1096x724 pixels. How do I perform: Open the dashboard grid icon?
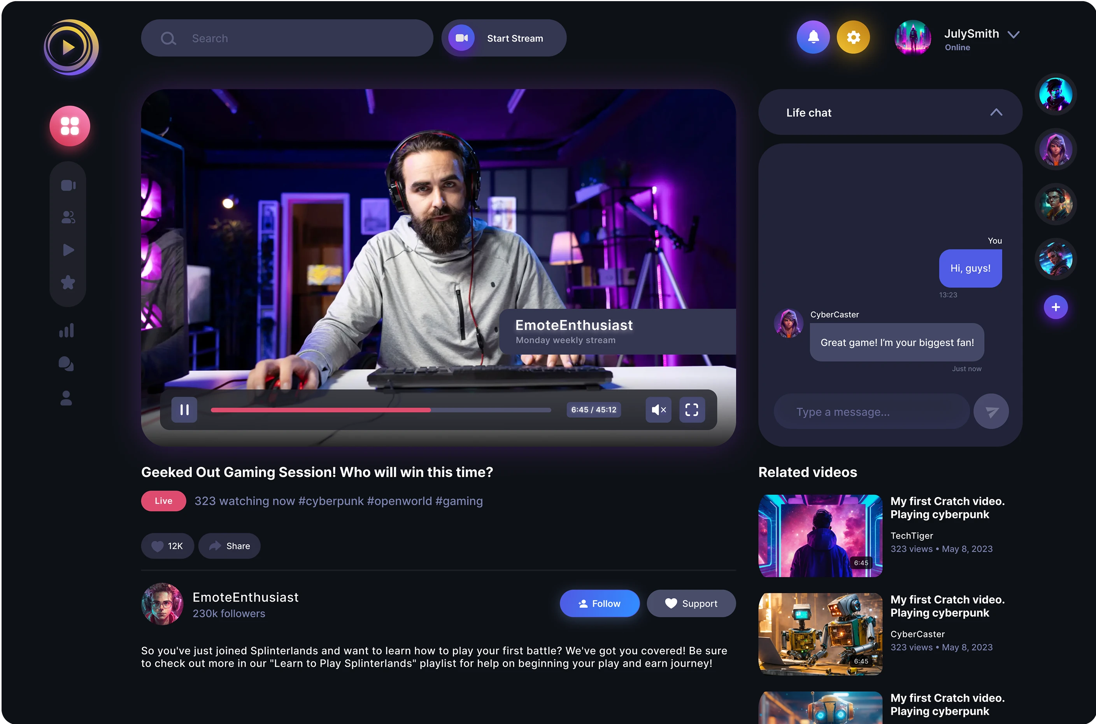point(70,126)
